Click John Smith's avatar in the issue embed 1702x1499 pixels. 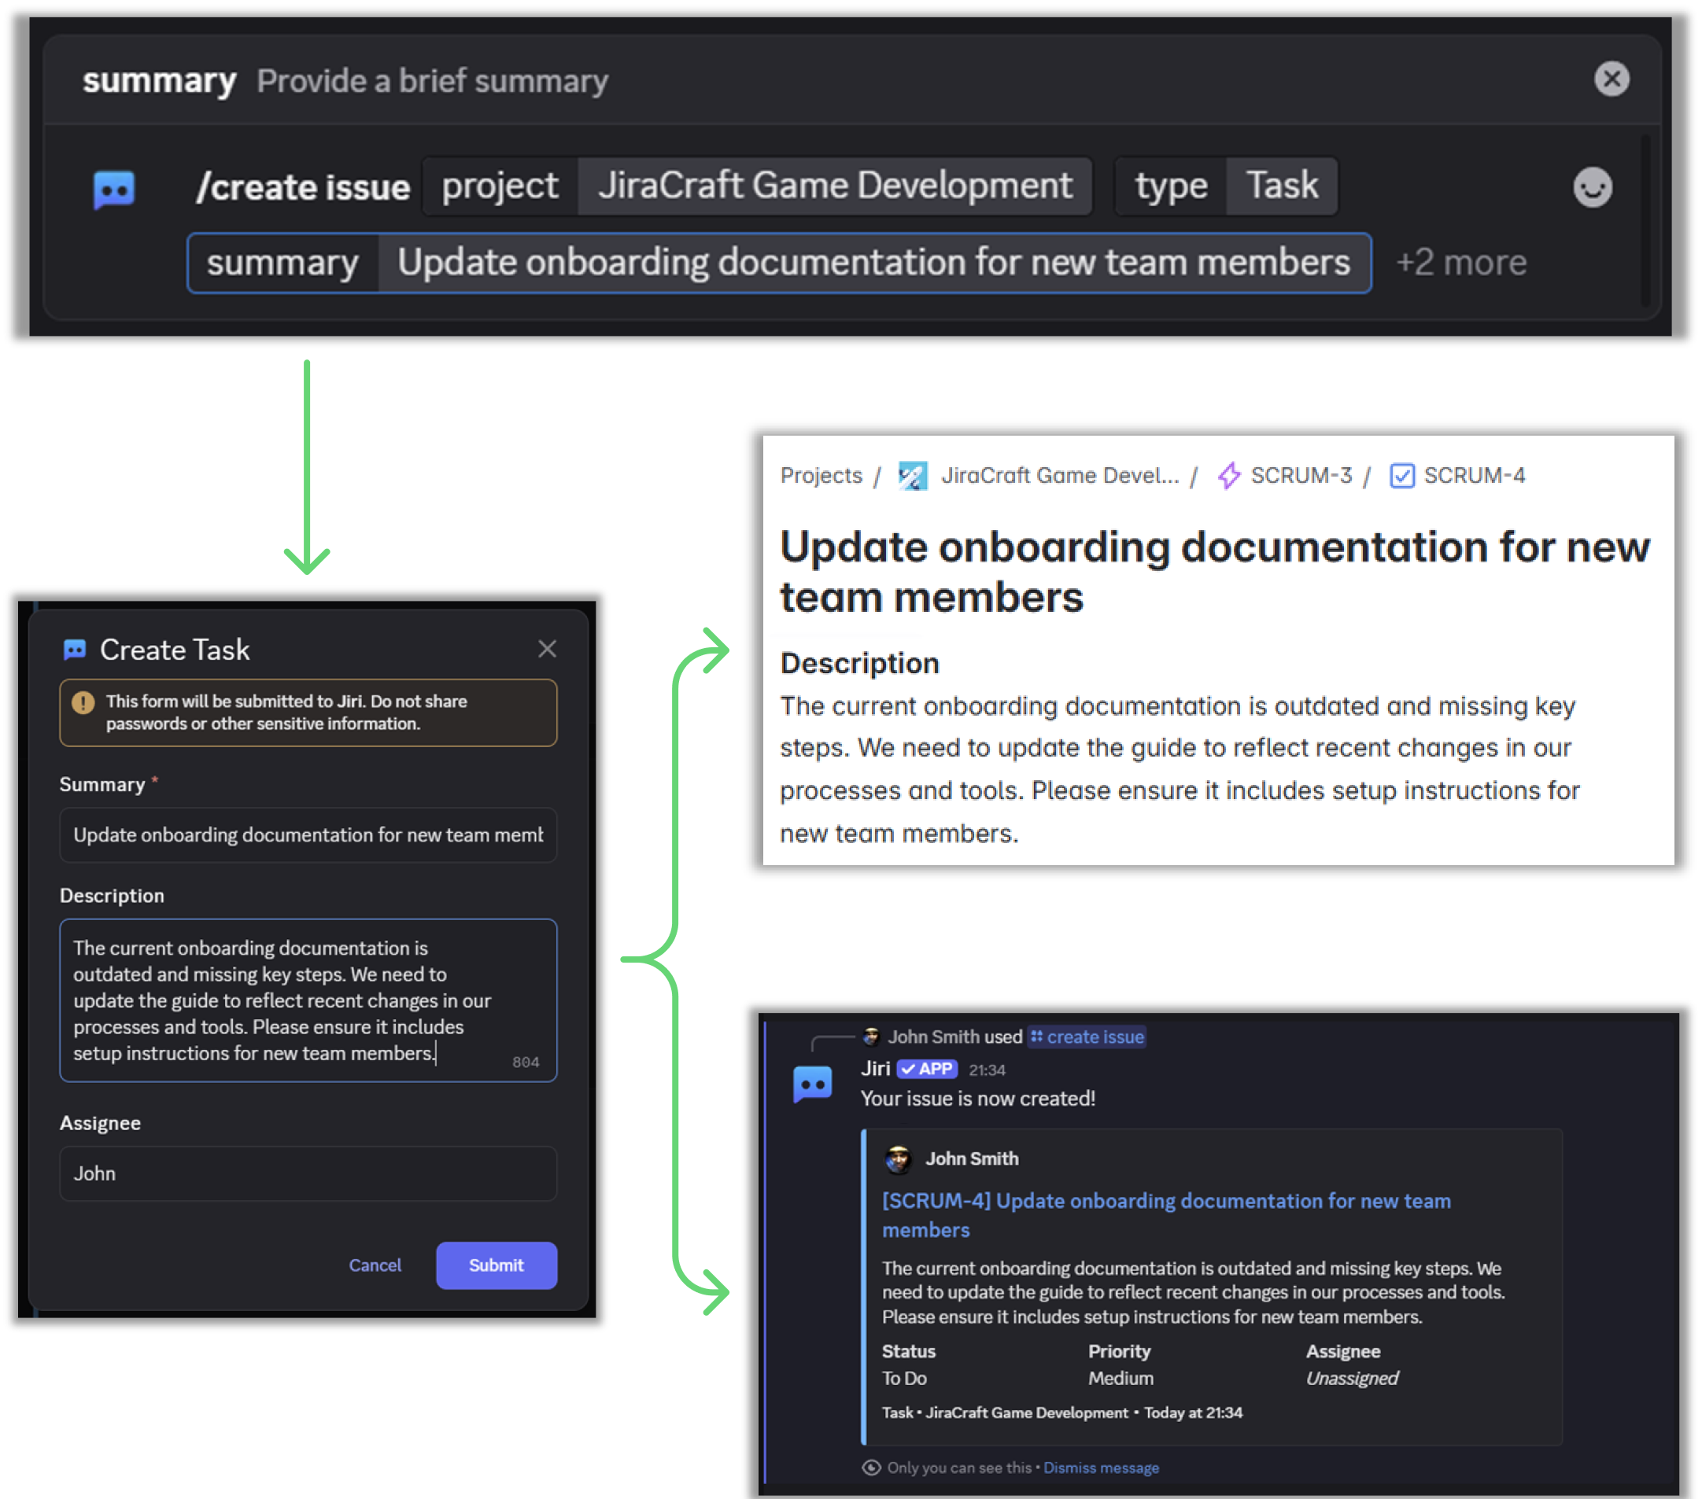[901, 1158]
